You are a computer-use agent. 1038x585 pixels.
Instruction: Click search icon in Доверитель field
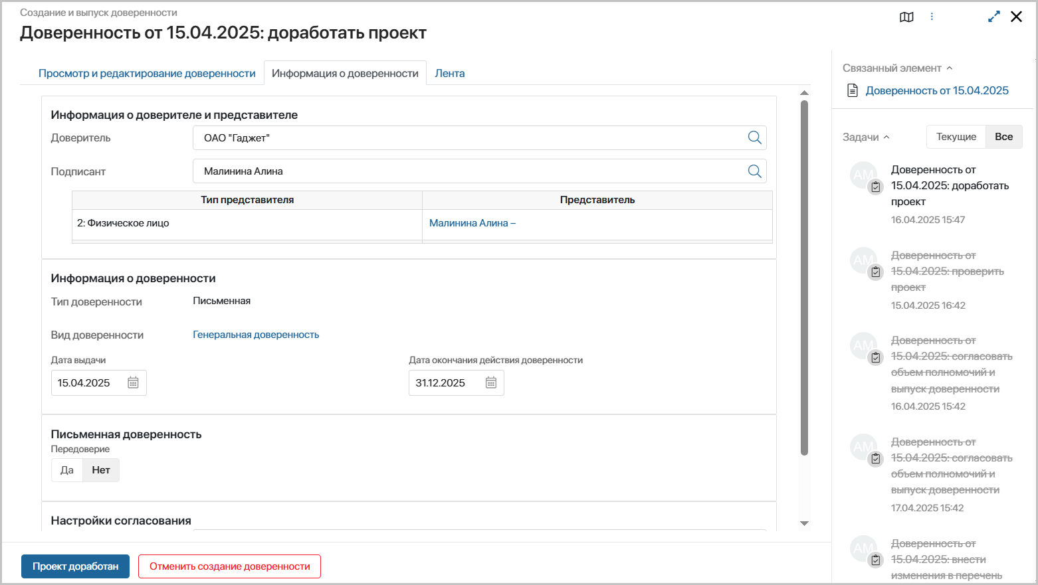(x=754, y=137)
